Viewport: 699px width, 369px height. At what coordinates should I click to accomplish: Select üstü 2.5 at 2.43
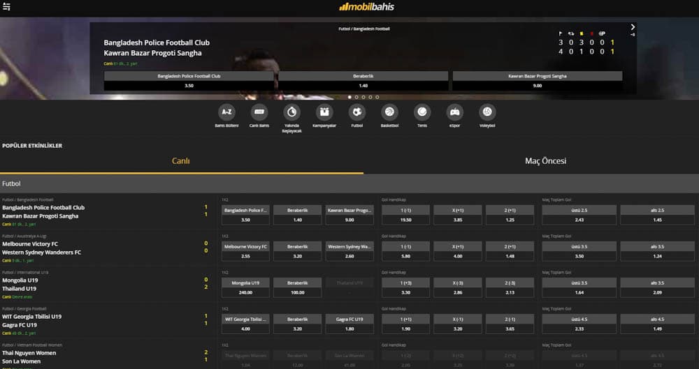579,215
